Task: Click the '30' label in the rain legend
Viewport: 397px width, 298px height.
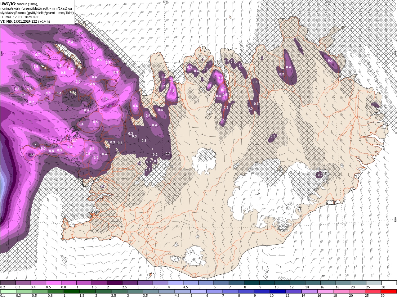Action: 382,296
